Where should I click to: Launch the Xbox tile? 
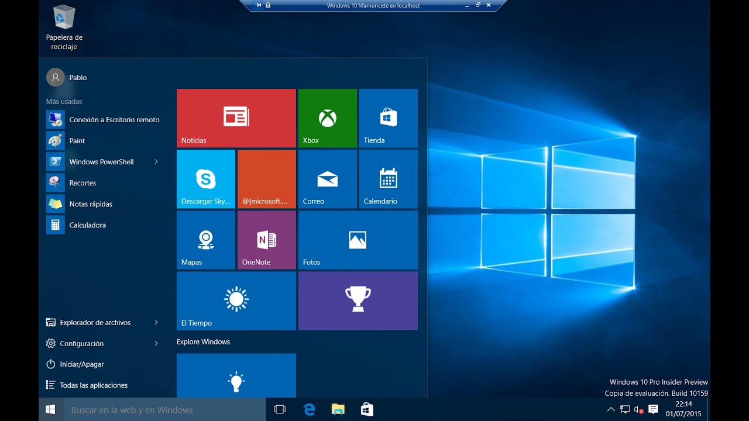click(x=327, y=118)
